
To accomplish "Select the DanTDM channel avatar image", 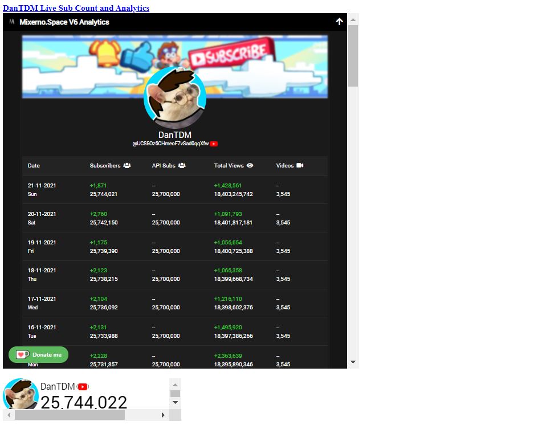I will (174, 97).
